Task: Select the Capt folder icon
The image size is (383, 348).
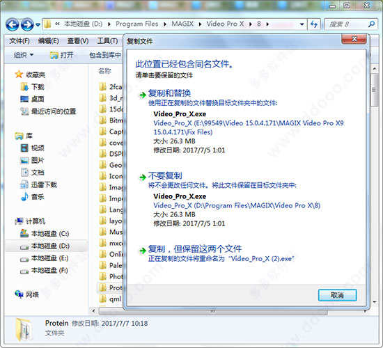Action: click(103, 131)
